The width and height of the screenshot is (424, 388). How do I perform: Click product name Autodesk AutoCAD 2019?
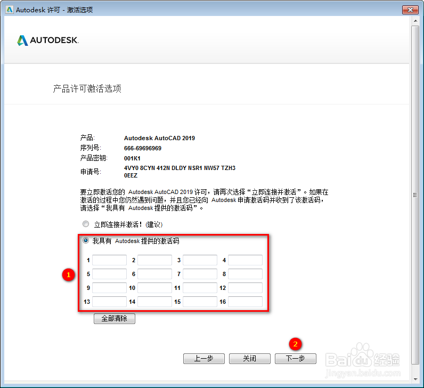pos(159,138)
